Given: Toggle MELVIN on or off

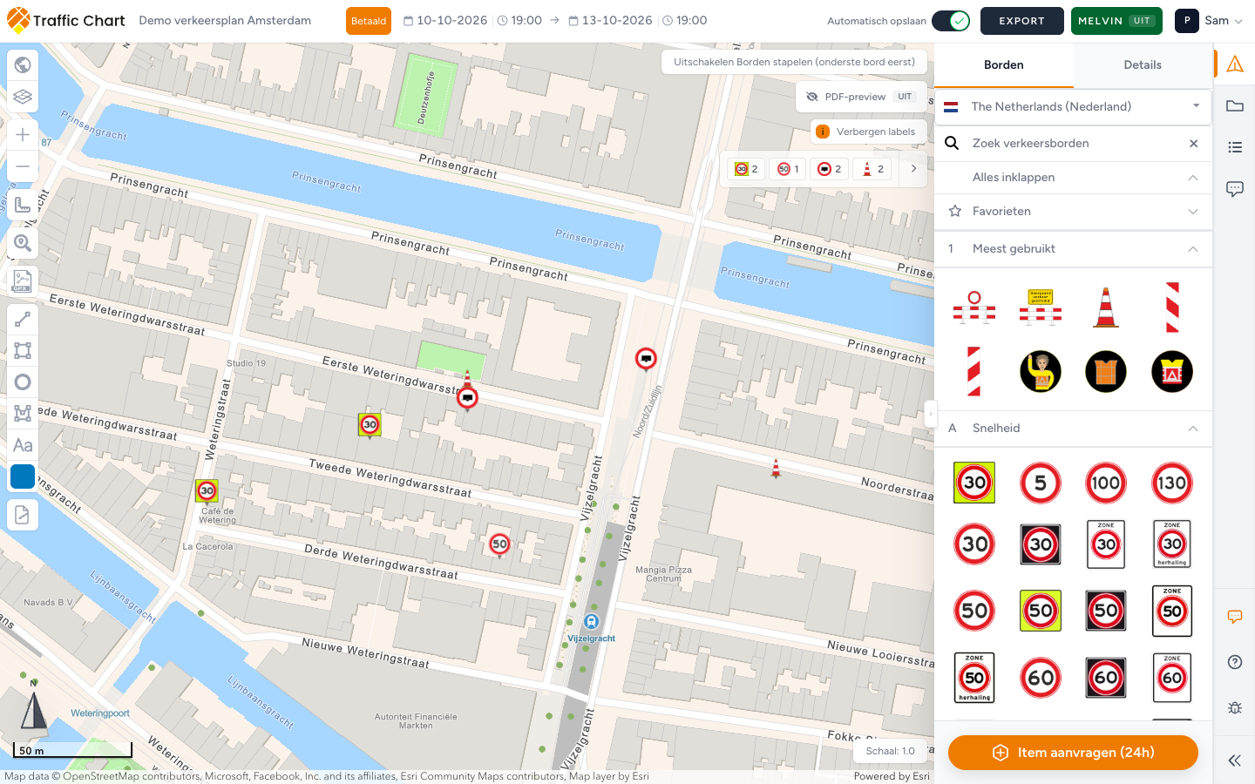Looking at the screenshot, I should click(1116, 21).
